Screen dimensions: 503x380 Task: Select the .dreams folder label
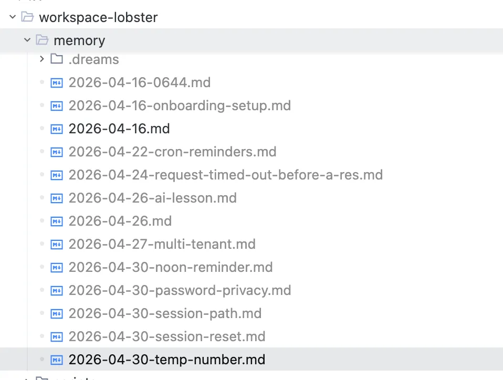coord(93,59)
